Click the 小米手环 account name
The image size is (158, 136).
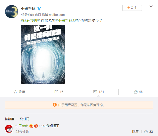click(28, 9)
